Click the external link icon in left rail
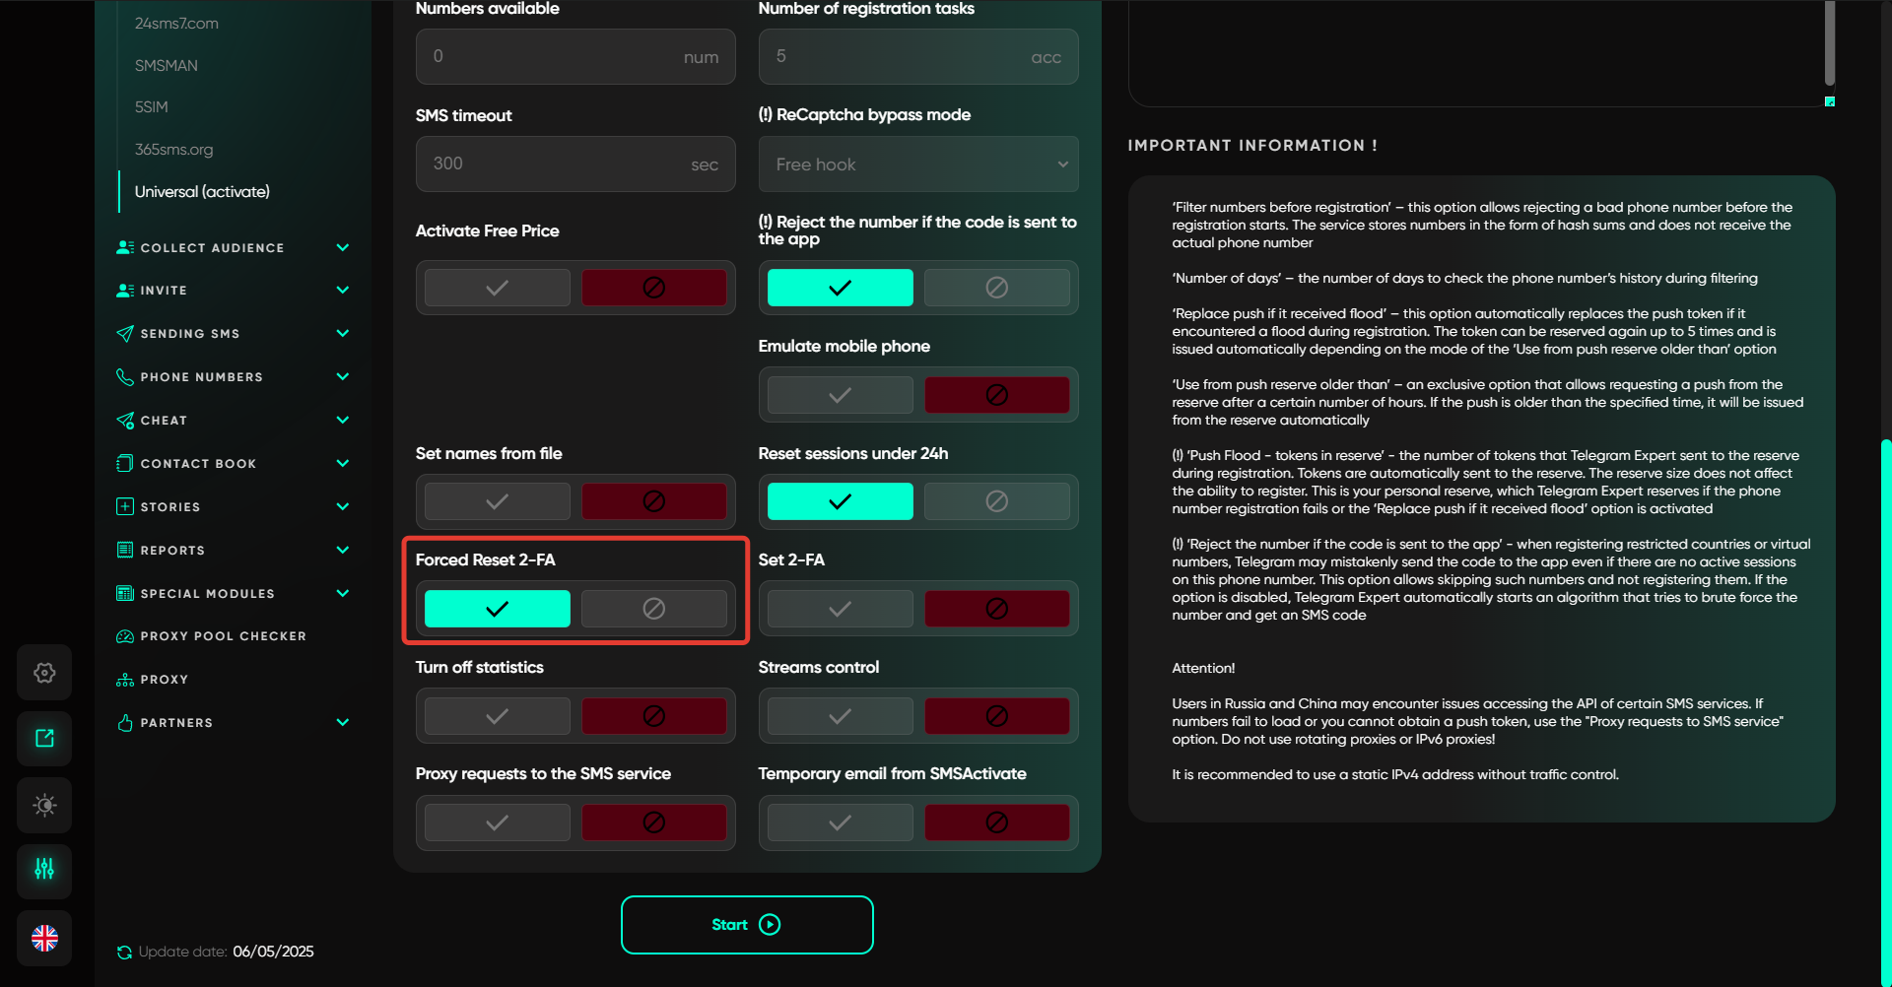 [44, 739]
